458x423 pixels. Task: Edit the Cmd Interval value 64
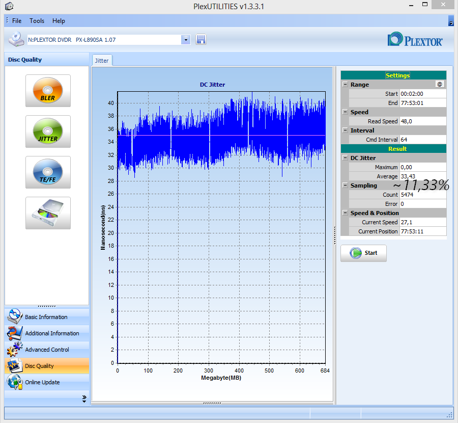point(423,140)
